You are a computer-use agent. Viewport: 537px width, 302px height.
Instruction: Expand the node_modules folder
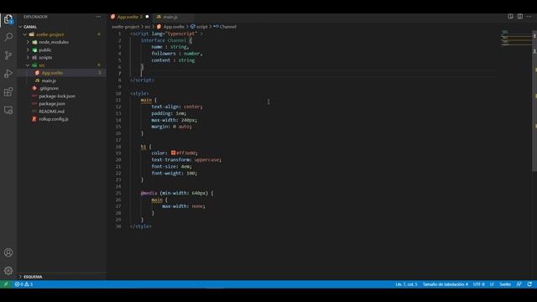pos(28,42)
